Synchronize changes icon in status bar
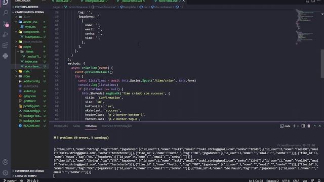Image resolution: width=324 pixels, height=182 pixels. tap(22, 180)
